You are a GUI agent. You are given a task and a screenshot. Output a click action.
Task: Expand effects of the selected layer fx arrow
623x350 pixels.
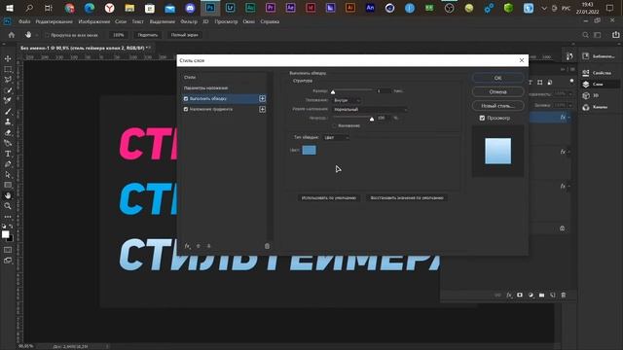[x=569, y=117]
